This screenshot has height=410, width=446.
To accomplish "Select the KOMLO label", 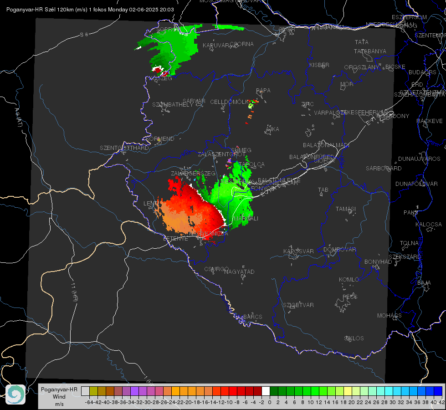I will point(349,280).
